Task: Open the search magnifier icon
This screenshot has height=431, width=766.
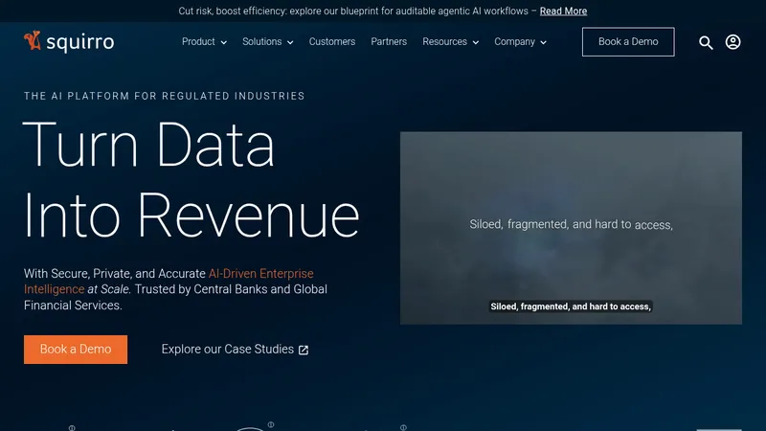Action: (x=706, y=42)
